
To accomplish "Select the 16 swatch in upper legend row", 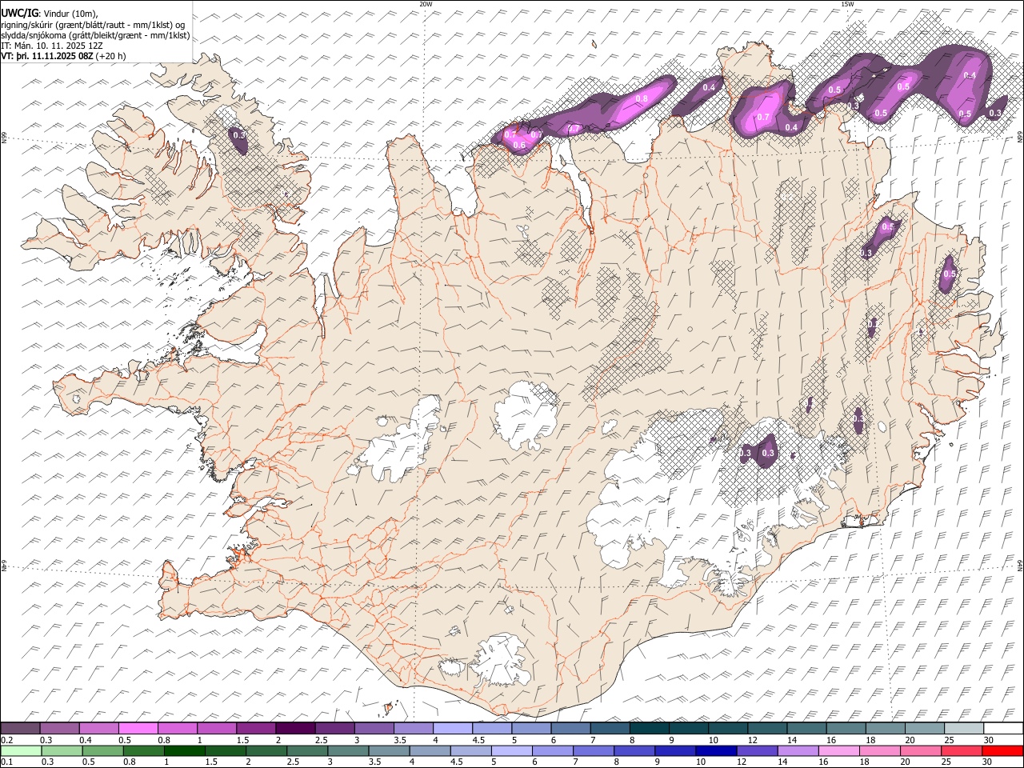I will click(x=846, y=729).
